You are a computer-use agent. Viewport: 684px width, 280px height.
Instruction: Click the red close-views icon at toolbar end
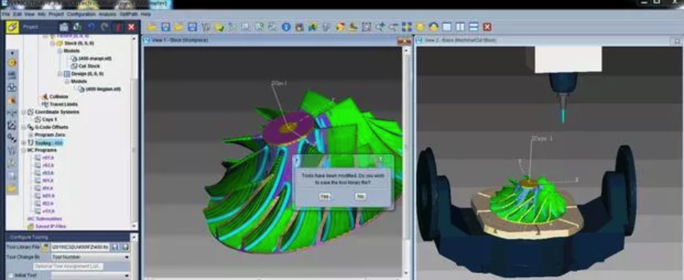(487, 27)
